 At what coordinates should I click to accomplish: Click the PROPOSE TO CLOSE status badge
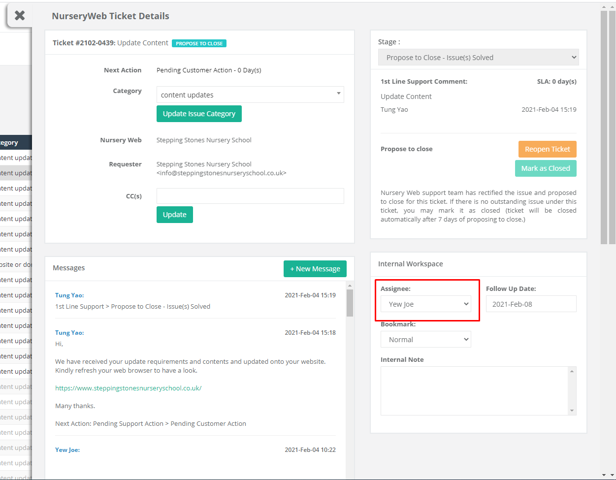tap(199, 43)
